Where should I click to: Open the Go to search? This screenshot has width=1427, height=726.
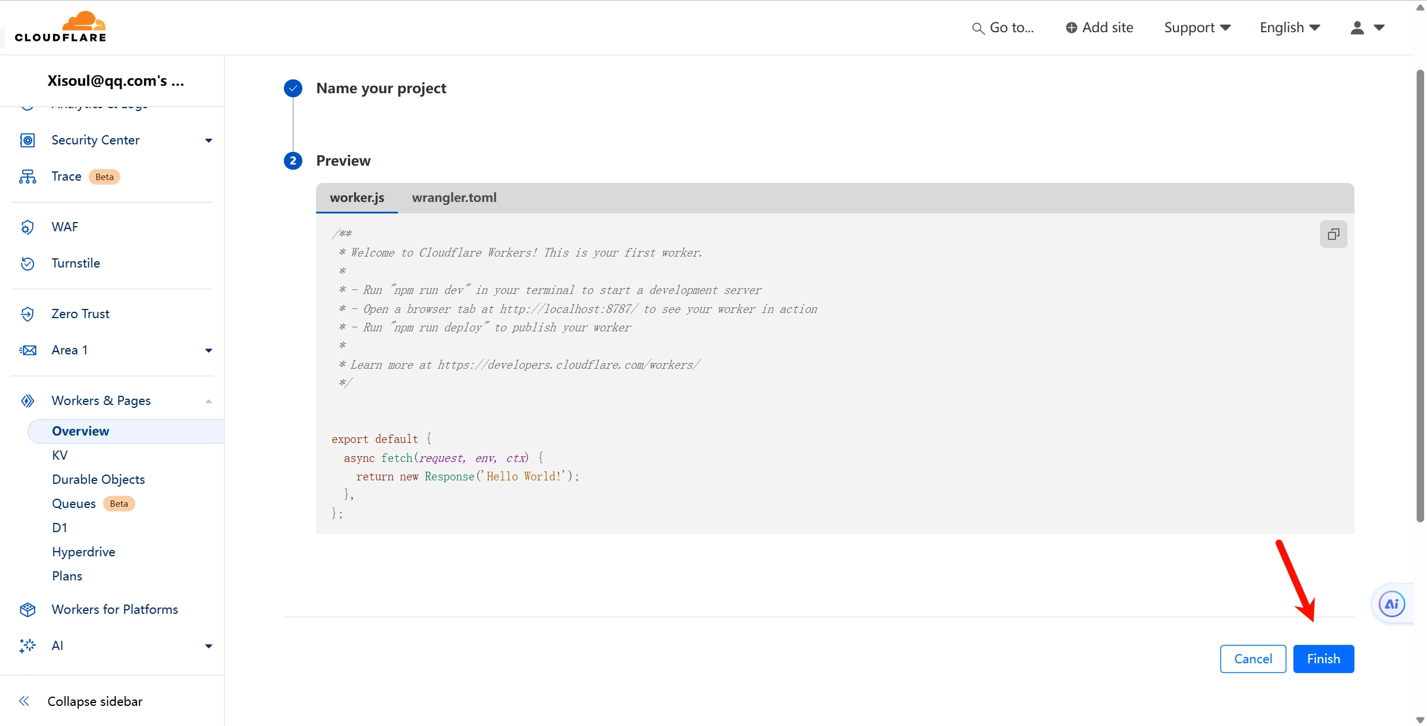click(x=1003, y=28)
